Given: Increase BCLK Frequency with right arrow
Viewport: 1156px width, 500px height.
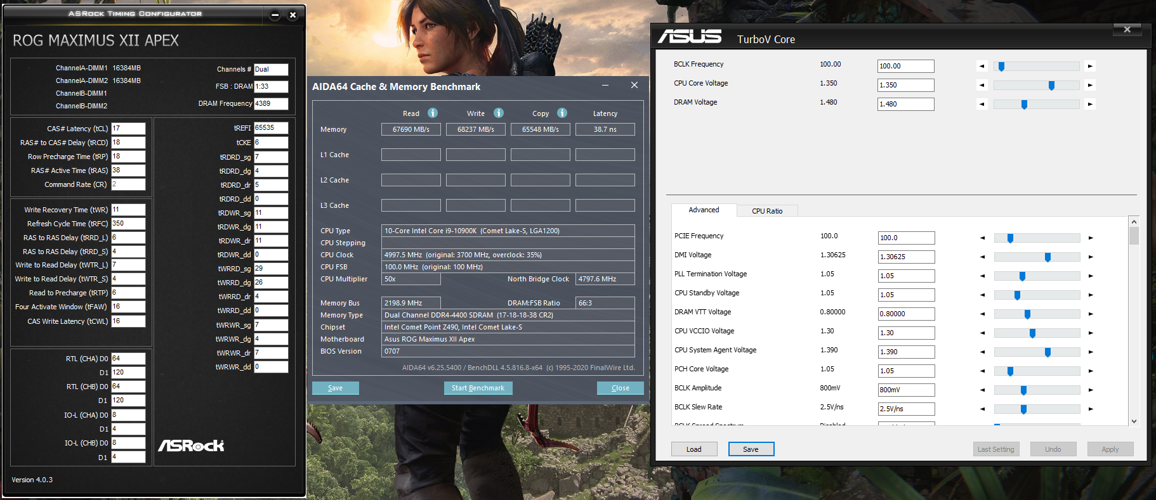Looking at the screenshot, I should coord(1090,66).
